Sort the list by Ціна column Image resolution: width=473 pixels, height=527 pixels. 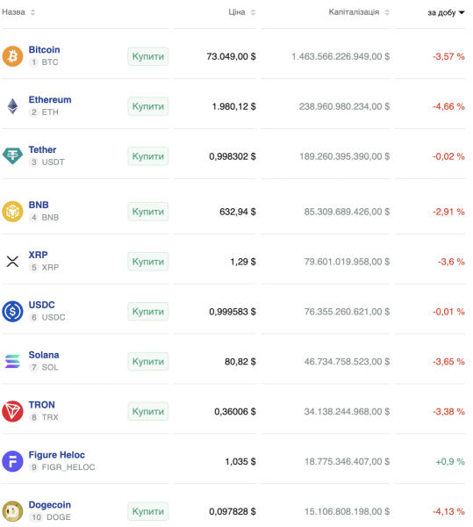click(x=241, y=12)
